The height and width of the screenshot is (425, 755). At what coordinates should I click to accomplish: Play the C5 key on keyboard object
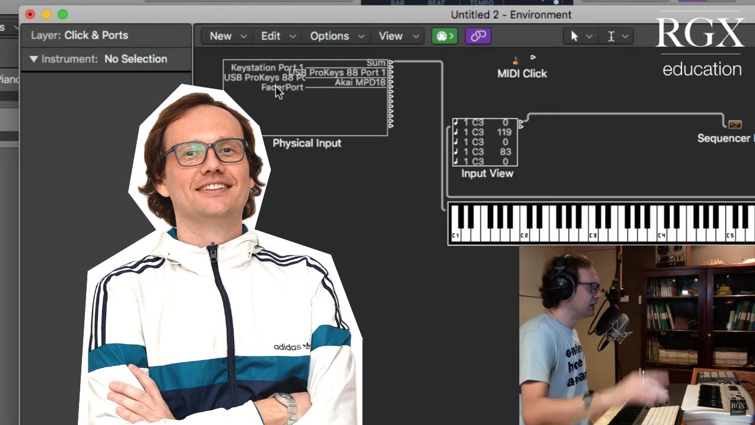click(x=730, y=230)
